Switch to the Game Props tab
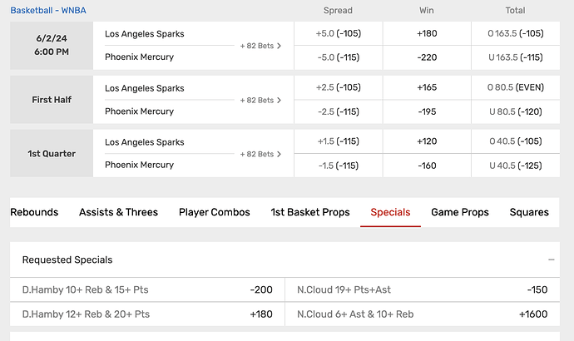This screenshot has height=341, width=574. [459, 212]
